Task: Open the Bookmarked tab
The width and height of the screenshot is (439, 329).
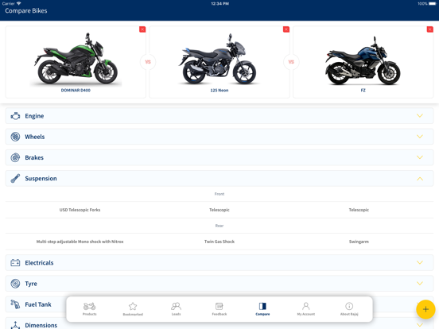Action: (133, 309)
